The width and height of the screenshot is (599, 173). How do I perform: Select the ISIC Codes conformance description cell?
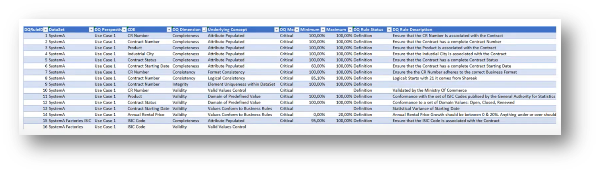[474, 96]
